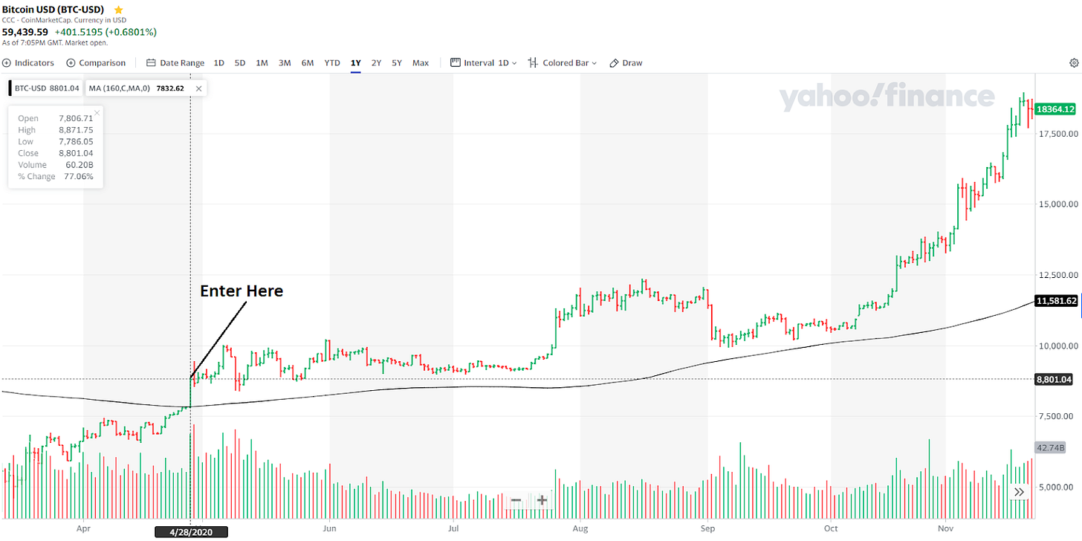Switch to the 6M range tab
The height and width of the screenshot is (541, 1082).
pos(307,63)
